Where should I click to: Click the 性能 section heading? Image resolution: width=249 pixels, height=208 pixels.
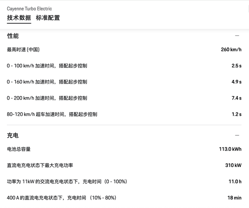tap(13, 36)
